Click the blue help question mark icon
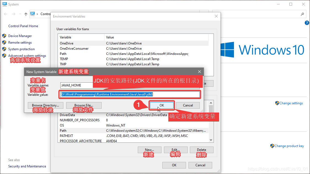Viewport: 310px width, 174px height. (x=307, y=23)
